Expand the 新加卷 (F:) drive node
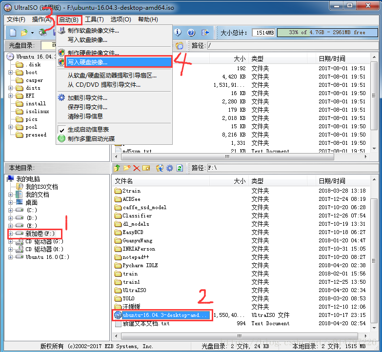 pyautogui.click(x=10, y=234)
